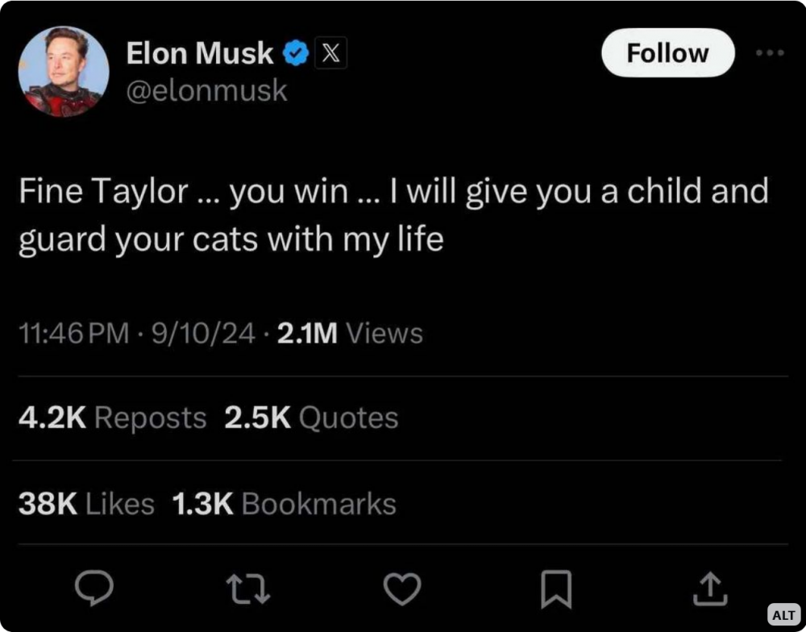Click the Follow button
This screenshot has width=806, height=632.
pyautogui.click(x=667, y=52)
